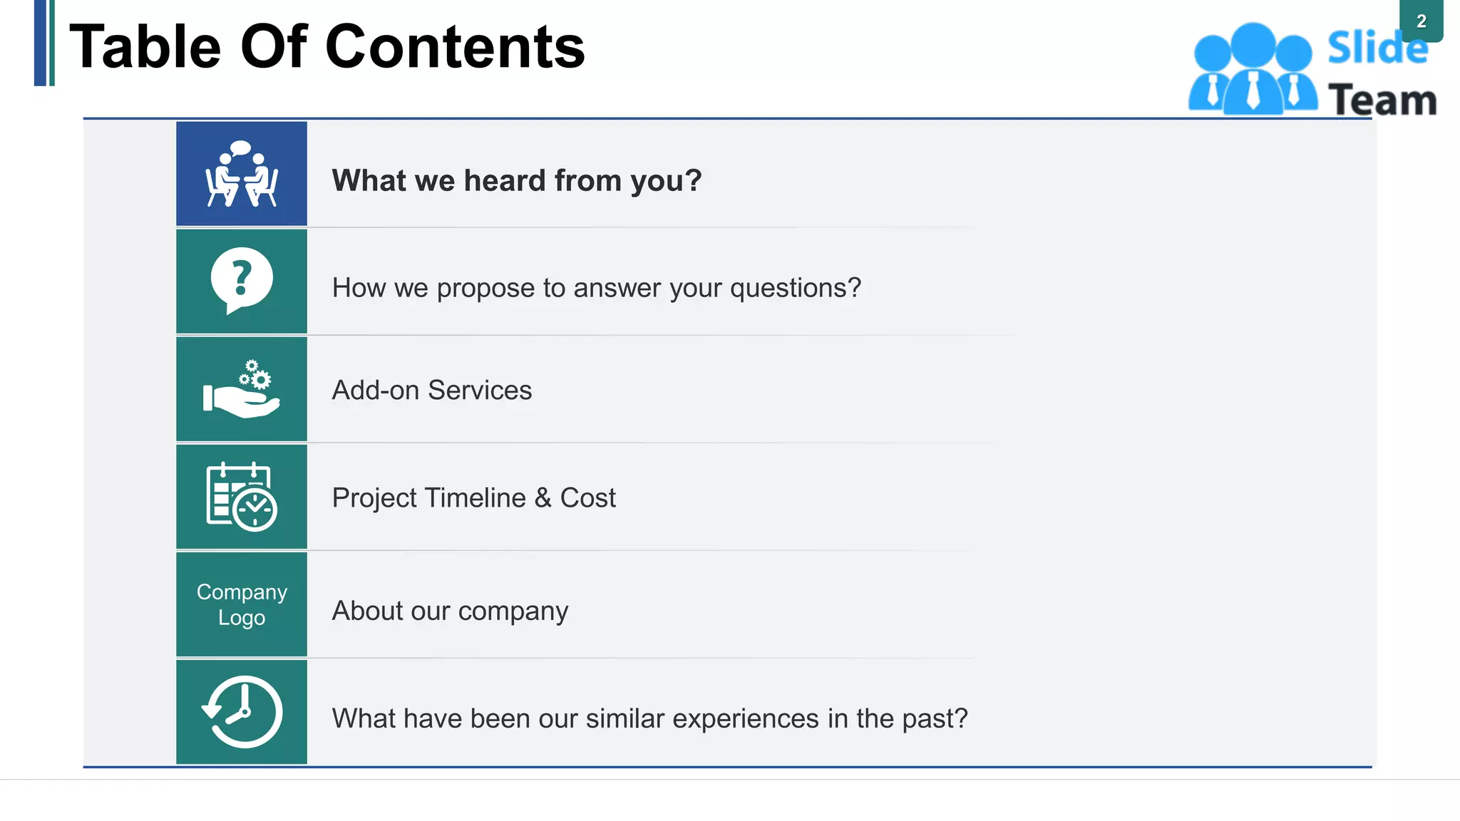The image size is (1460, 821).
Task: Select the history clock arrow icon
Action: point(242,712)
